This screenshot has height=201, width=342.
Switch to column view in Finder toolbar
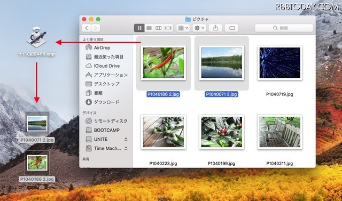point(159,28)
